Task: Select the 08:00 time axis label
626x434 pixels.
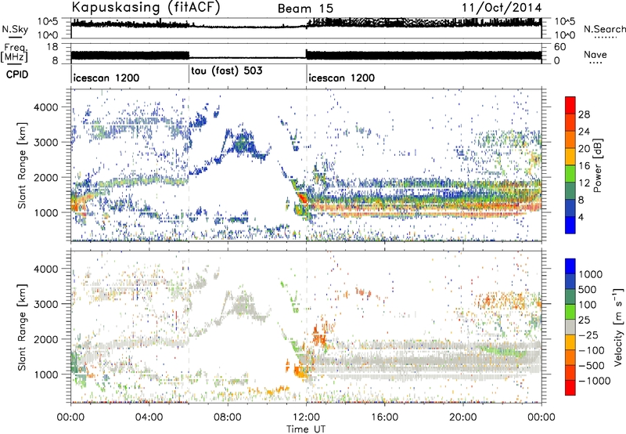Action: pos(228,418)
